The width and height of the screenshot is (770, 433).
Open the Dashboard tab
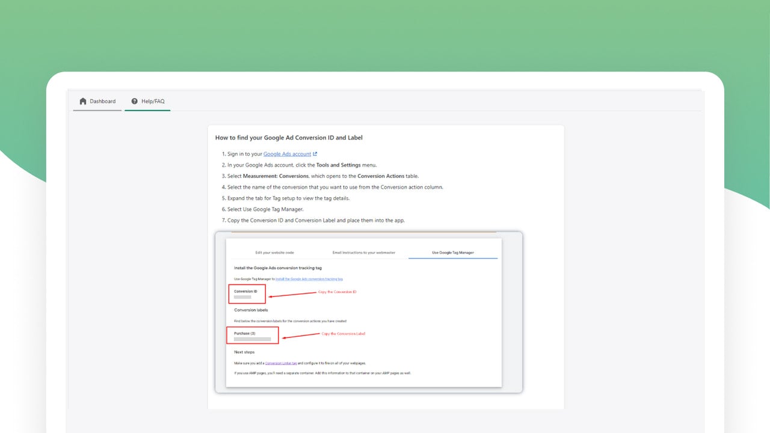click(97, 101)
